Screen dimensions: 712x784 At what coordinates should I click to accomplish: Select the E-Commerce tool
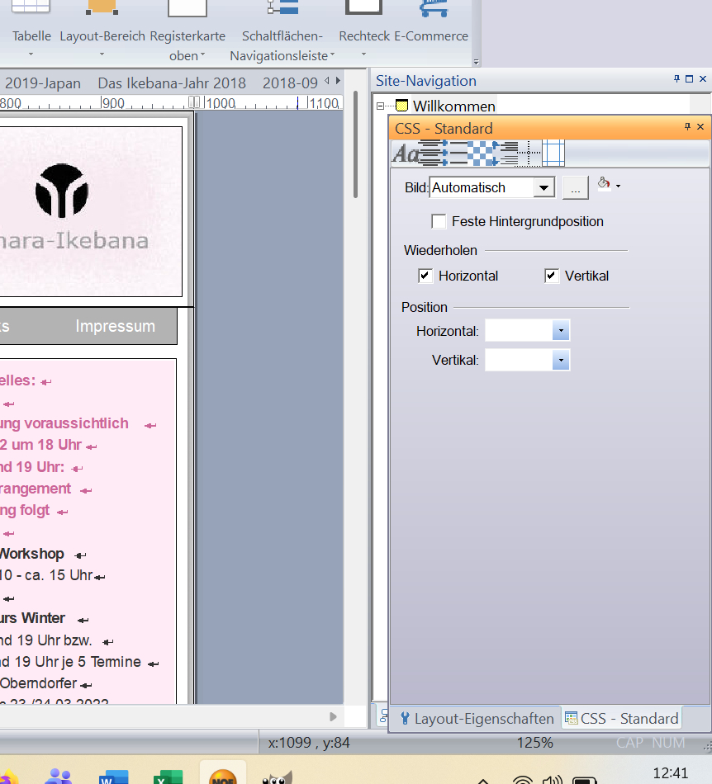tap(431, 36)
